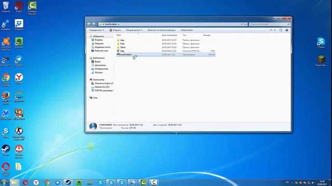Launch Google Chrome from the desktop
The width and height of the screenshot is (332, 186).
point(6,80)
